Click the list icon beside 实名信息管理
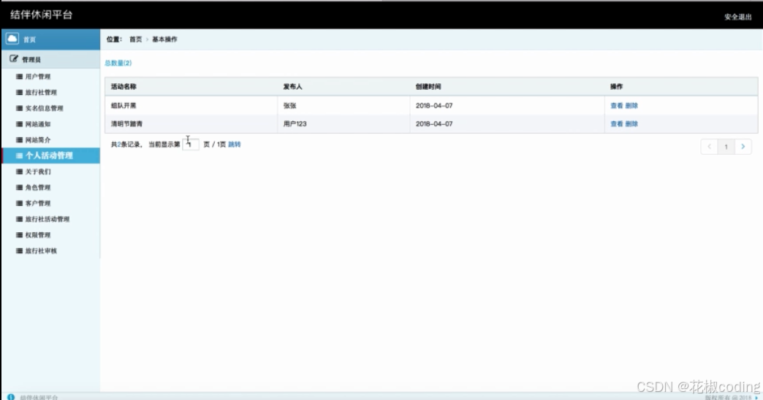 coord(20,108)
